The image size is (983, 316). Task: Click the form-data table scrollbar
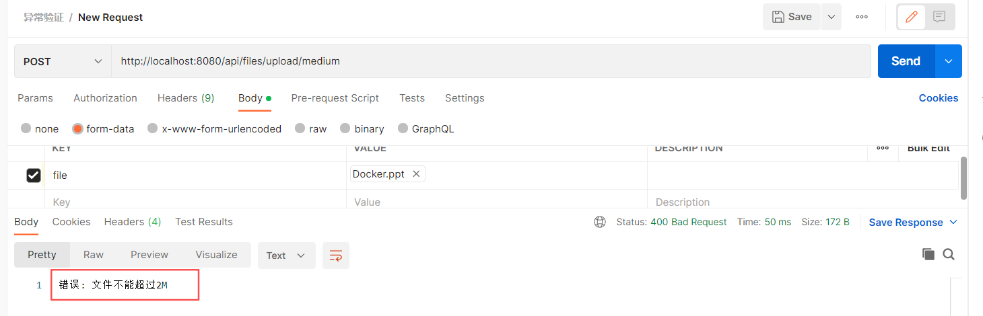point(963,177)
